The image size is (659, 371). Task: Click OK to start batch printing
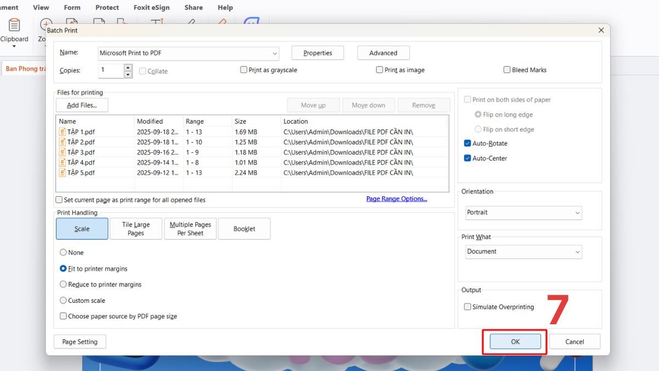515,342
